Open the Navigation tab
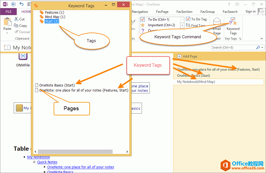Screen dimensions: 266x173 point(140,11)
